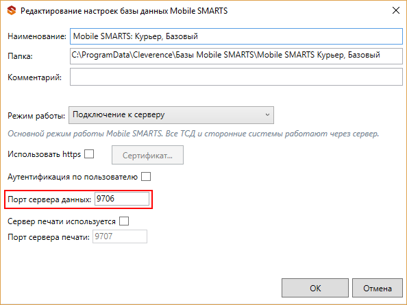Cancel changes with the Отмена button

[378, 288]
